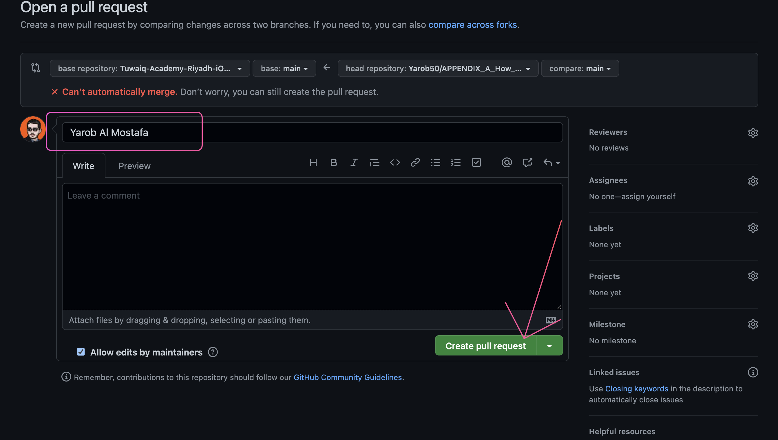Apply italic formatting in comment toolbar
The height and width of the screenshot is (440, 778).
(x=354, y=162)
